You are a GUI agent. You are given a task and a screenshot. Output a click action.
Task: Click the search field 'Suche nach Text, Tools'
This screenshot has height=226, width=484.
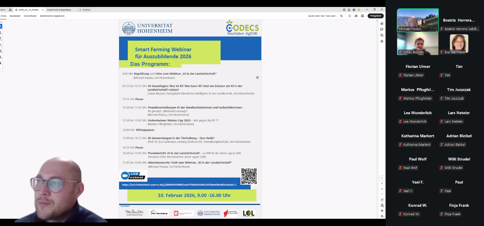tap(323, 16)
